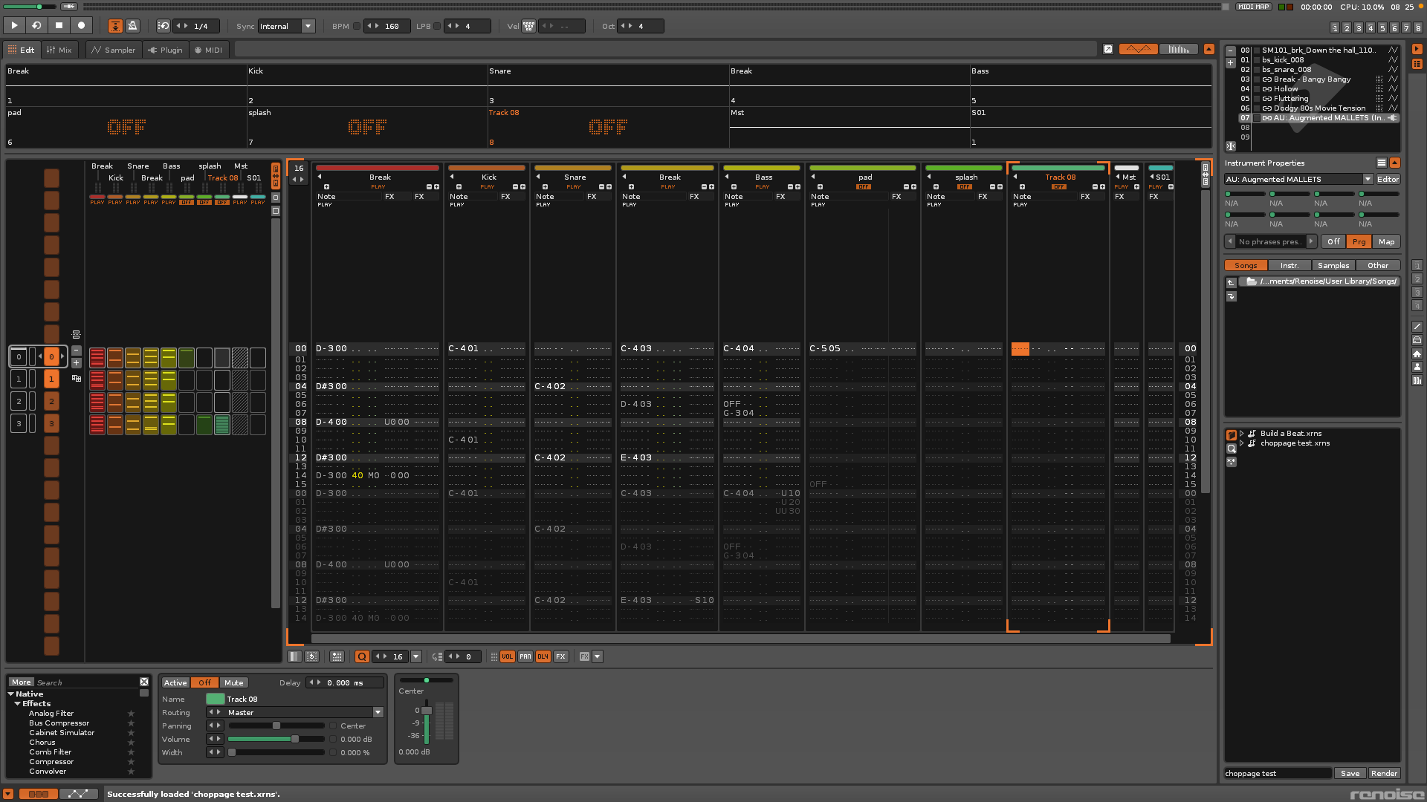This screenshot has height=802, width=1427.
Task: Click the MIDI MAP button
Action: (1254, 7)
